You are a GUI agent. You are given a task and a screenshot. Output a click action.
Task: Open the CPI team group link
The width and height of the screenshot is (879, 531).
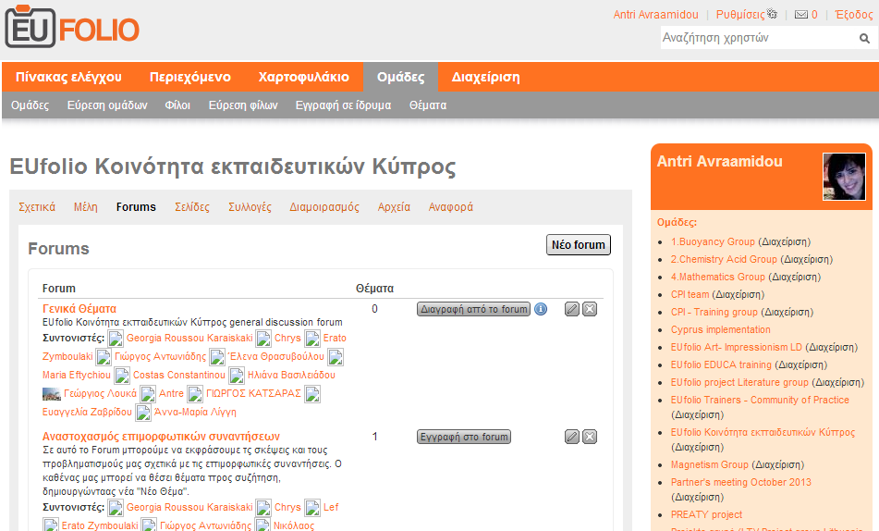tap(690, 295)
